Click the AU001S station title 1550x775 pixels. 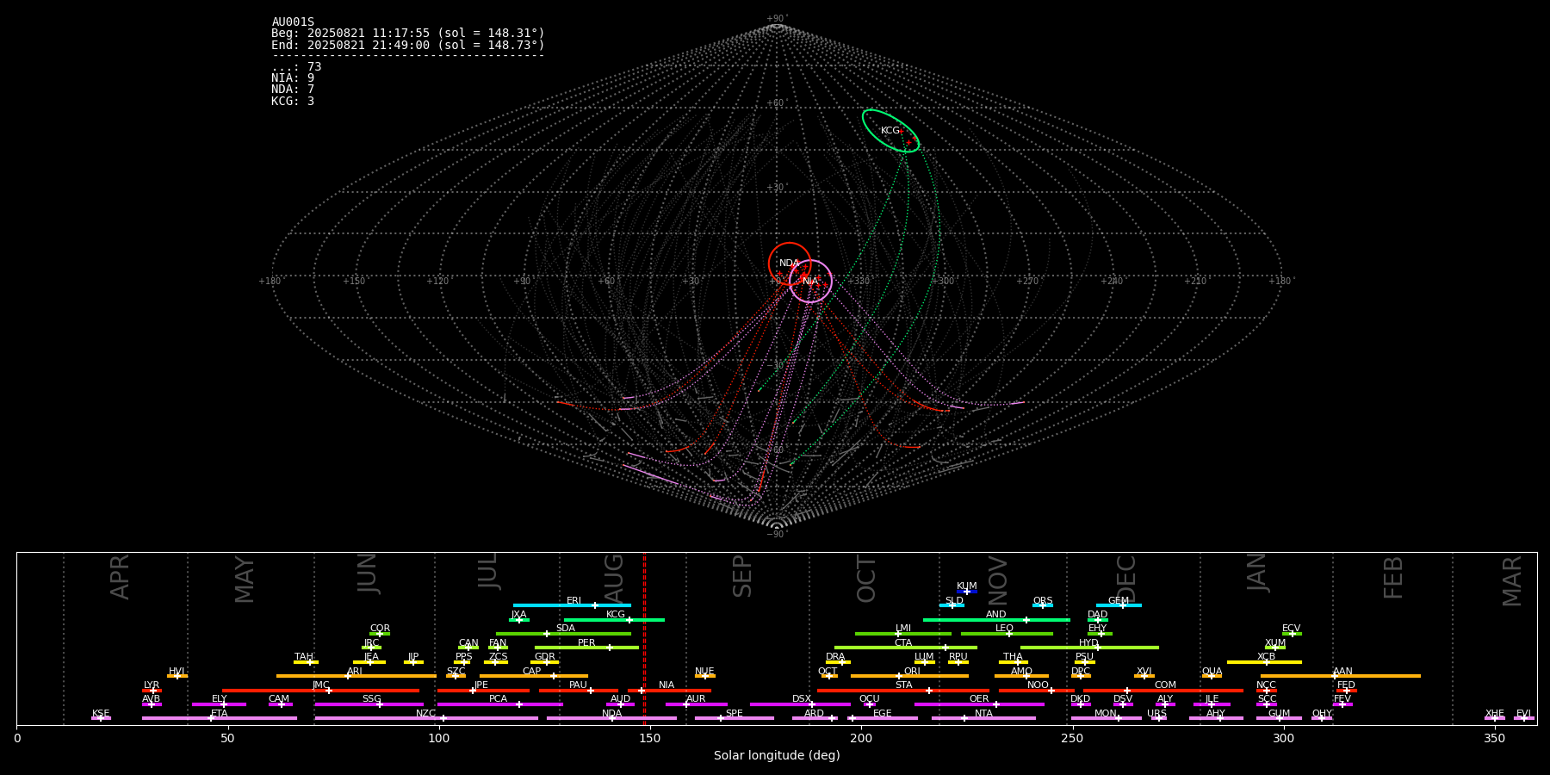pyautogui.click(x=293, y=22)
